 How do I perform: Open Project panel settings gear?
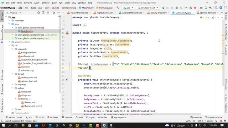pos(54,13)
